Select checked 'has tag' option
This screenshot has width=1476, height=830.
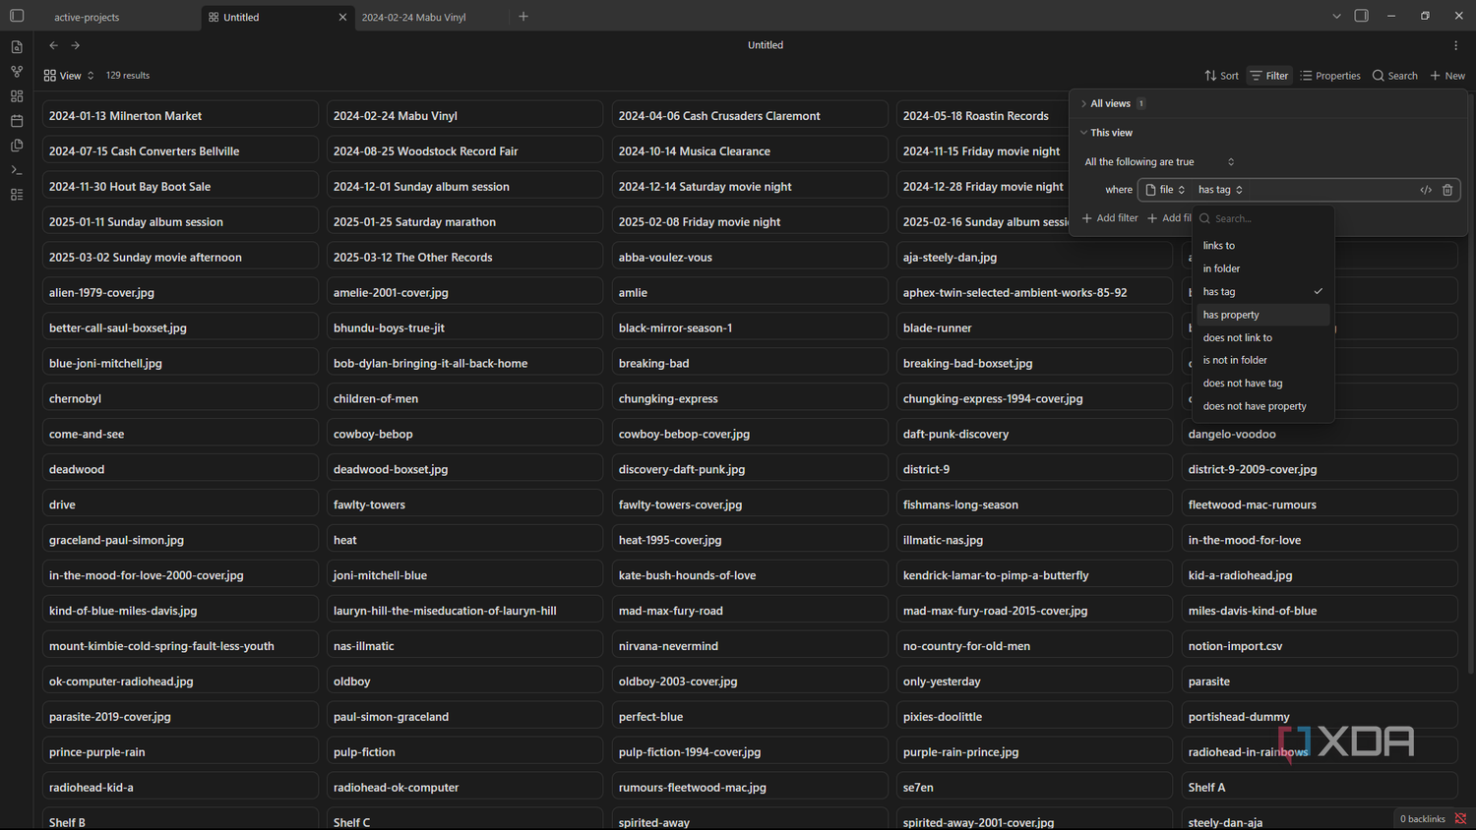click(1263, 292)
